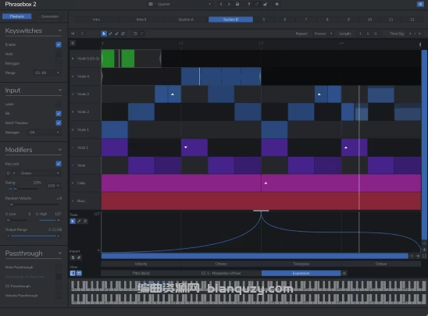Screen dimensions: 428x316
Task: Select pattern slot 5
Action: (x=263, y=20)
